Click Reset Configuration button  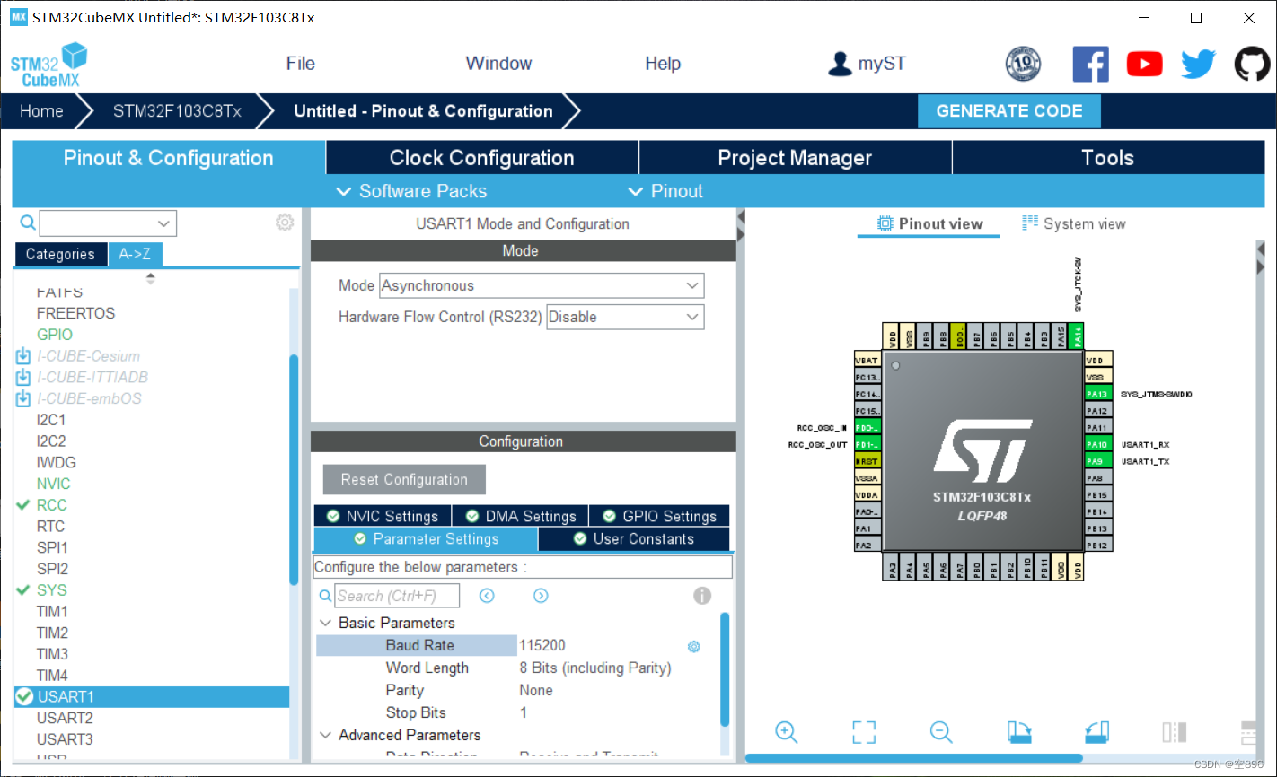[404, 479]
